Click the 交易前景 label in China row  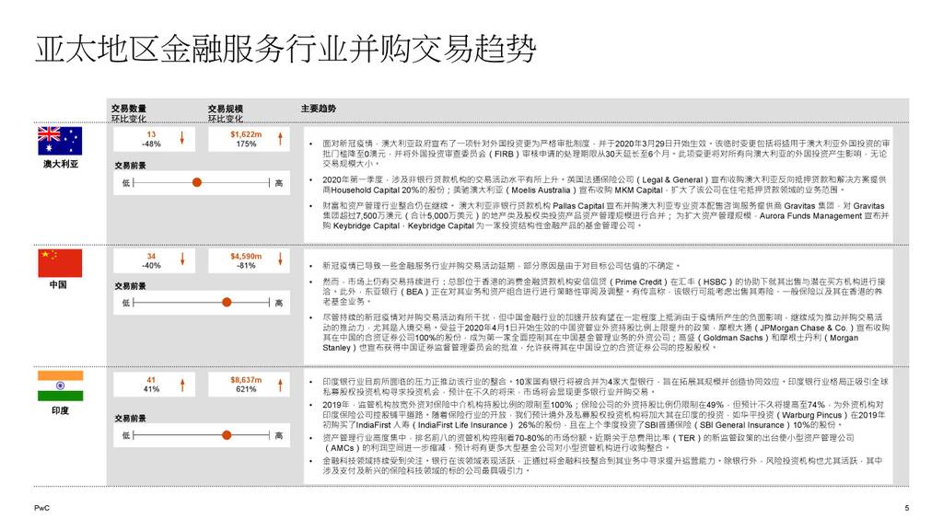pos(131,286)
